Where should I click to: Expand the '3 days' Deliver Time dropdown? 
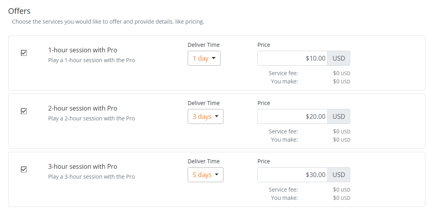tap(205, 116)
